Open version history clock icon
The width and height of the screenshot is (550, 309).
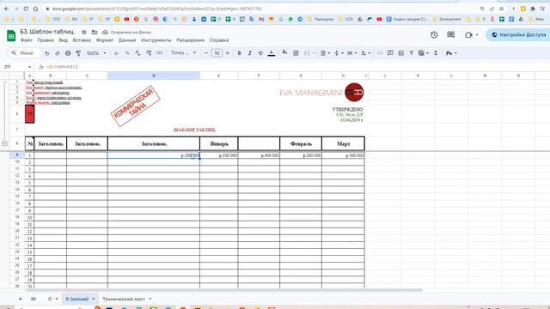[x=434, y=34]
